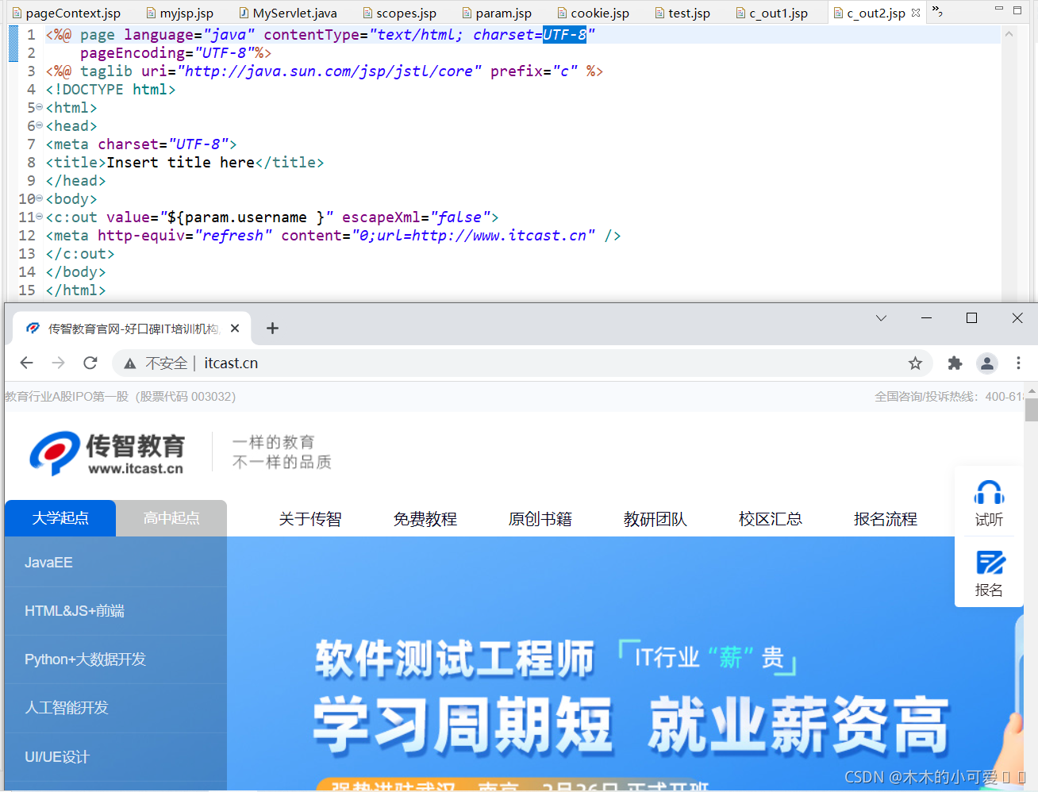1038x792 pixels.
Task: Click the browser back arrow icon
Action: [26, 363]
